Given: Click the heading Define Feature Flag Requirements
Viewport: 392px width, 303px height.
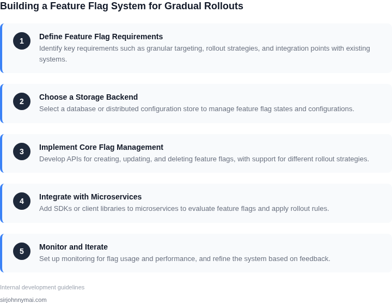Looking at the screenshot, I should click(101, 37).
